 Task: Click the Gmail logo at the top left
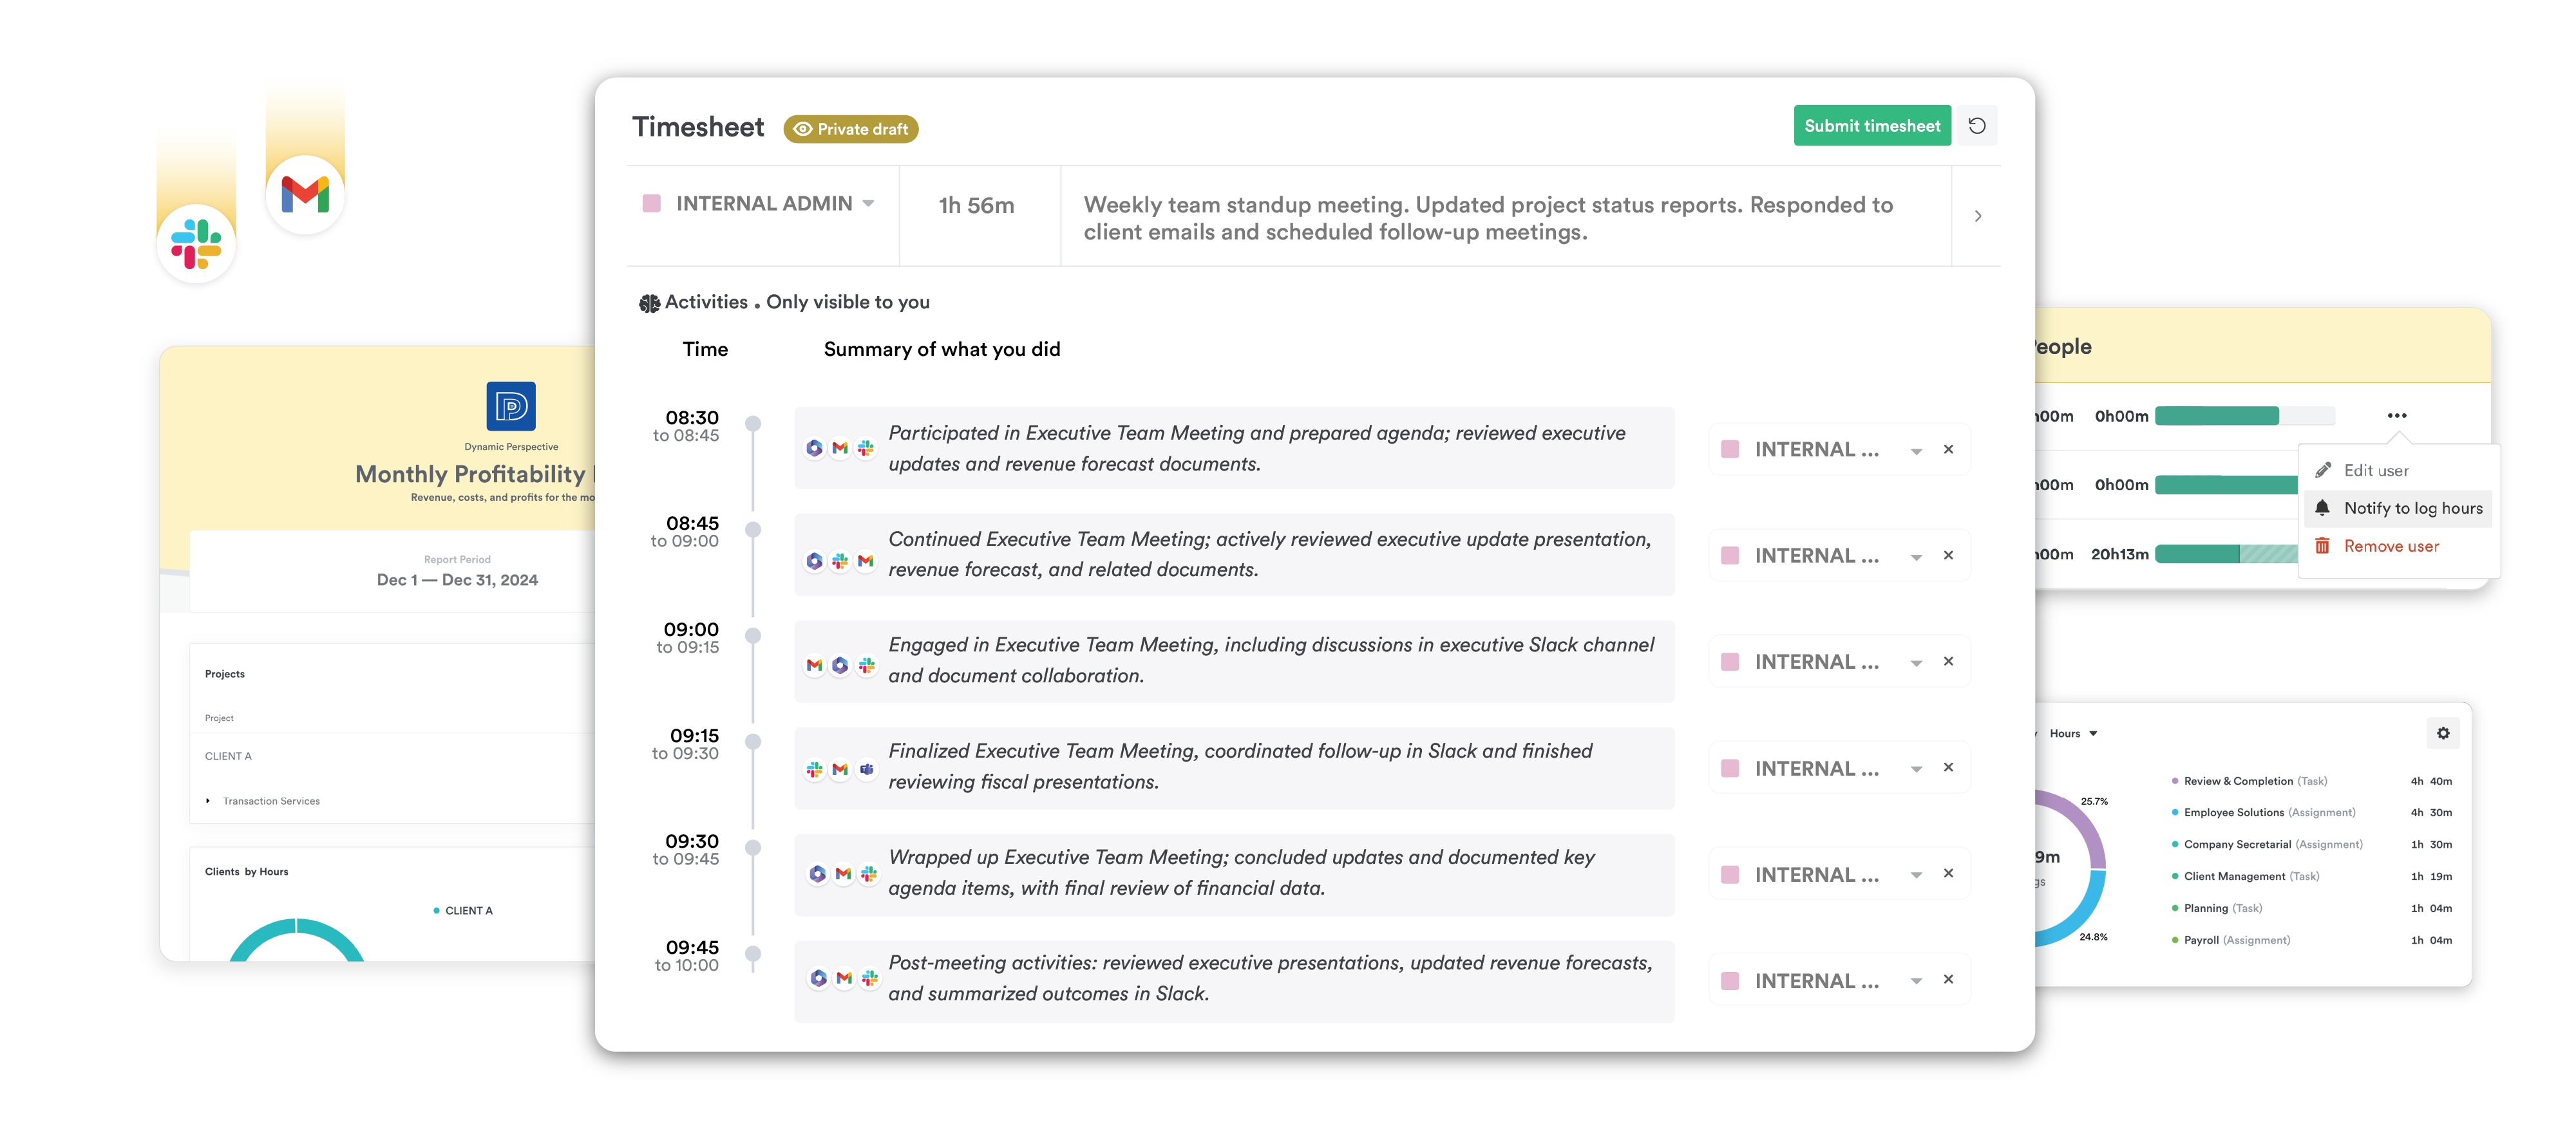point(305,196)
